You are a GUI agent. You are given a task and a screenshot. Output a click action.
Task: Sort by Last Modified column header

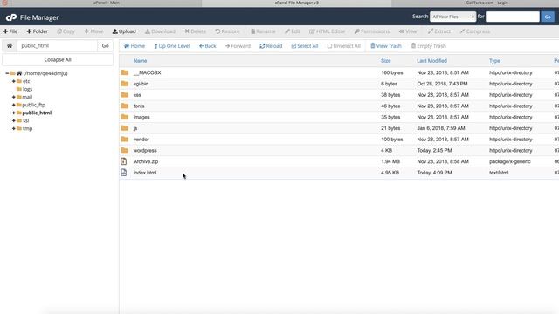pyautogui.click(x=431, y=61)
